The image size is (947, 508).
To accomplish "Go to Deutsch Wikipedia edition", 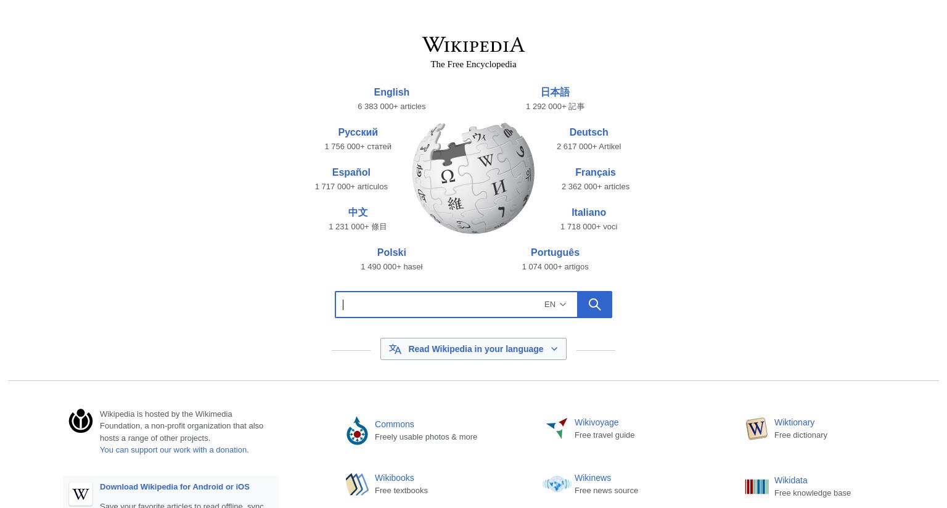I will (x=589, y=132).
